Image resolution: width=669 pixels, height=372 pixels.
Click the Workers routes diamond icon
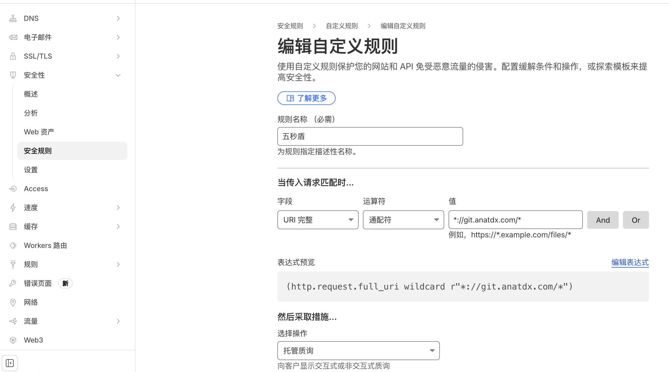pyautogui.click(x=13, y=245)
